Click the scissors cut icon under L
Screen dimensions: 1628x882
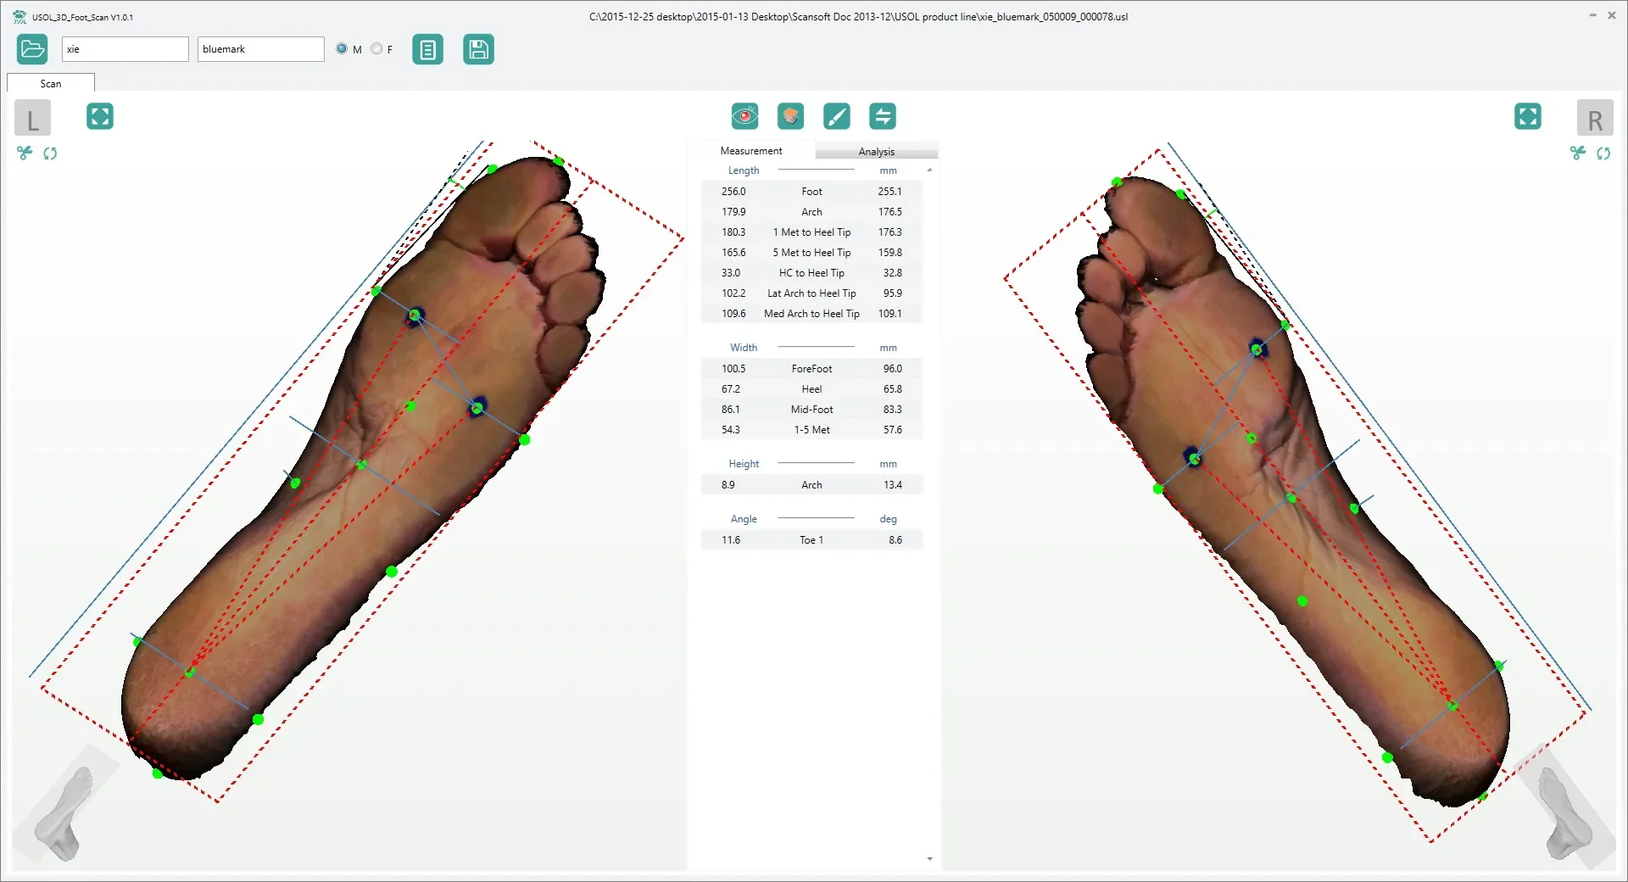coord(25,153)
